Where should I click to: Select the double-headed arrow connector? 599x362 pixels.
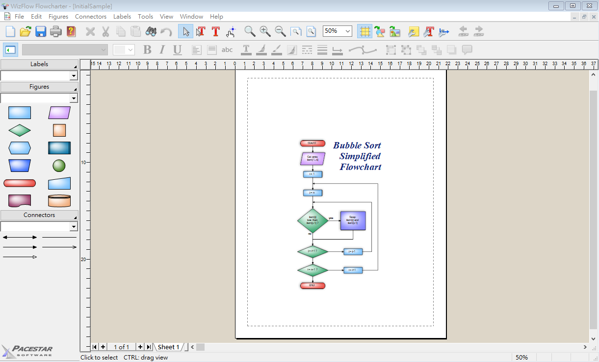20,237
